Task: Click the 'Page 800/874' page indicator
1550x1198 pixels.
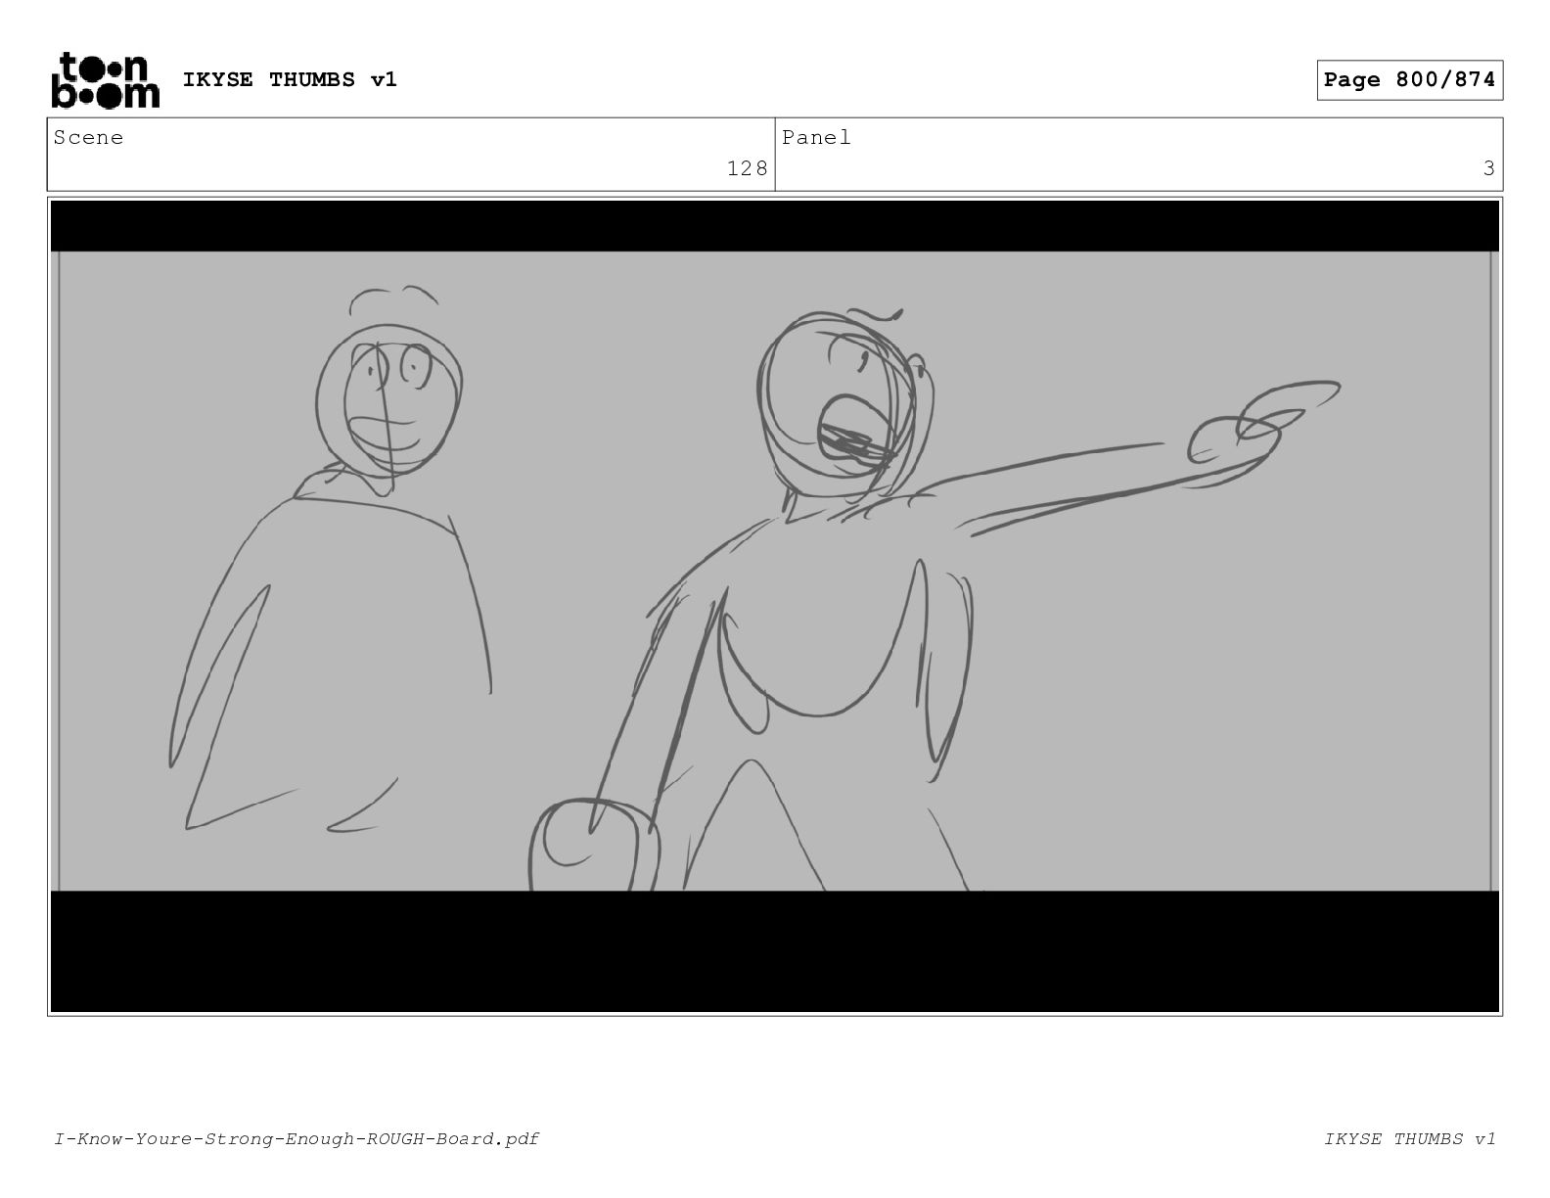Action: [1409, 80]
